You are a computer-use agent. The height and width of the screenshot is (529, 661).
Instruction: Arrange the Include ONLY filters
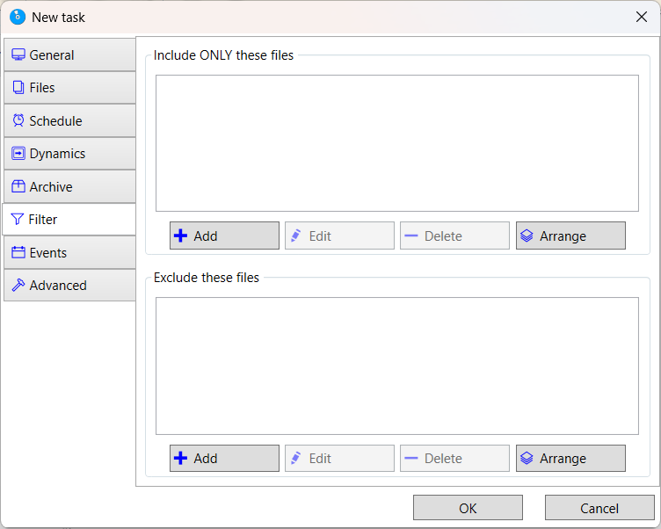570,236
